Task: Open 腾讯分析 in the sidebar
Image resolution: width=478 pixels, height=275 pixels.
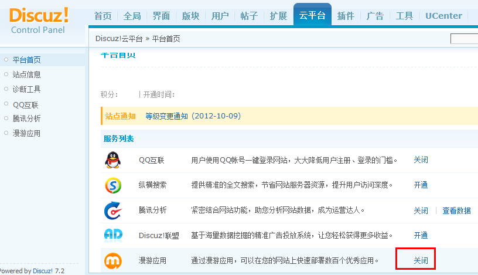Action: (26, 118)
